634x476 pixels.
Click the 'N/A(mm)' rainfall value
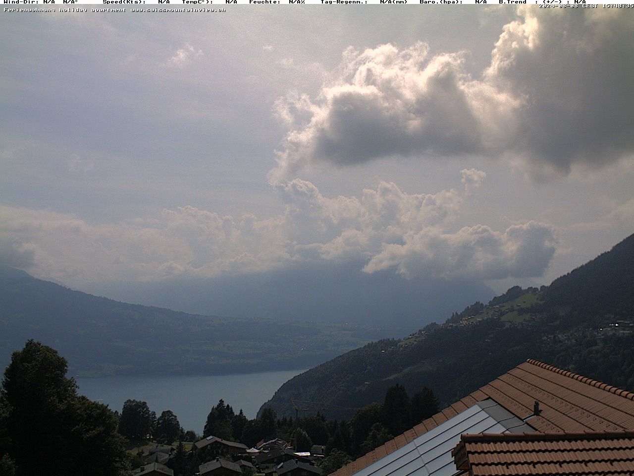394,2
